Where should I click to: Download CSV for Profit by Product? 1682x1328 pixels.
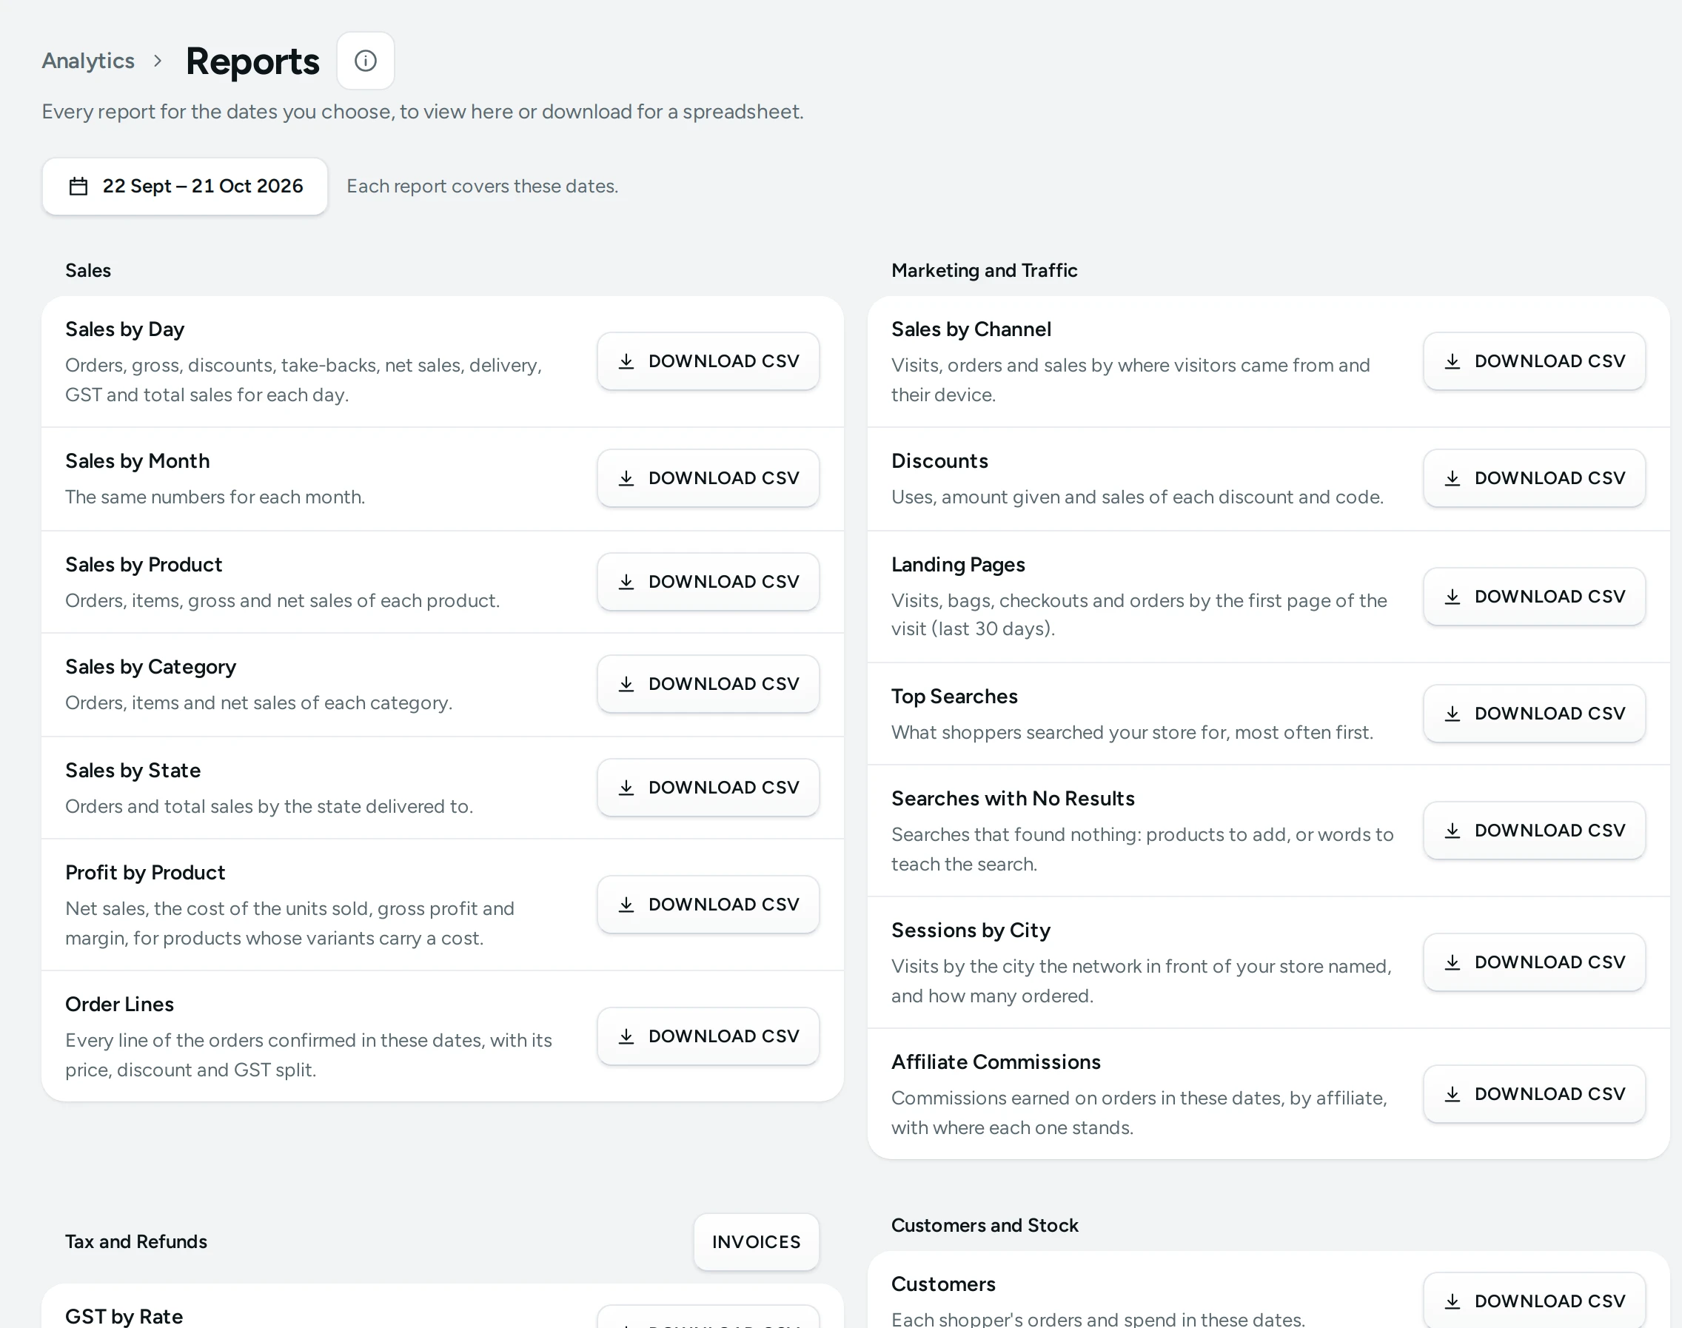(x=708, y=905)
